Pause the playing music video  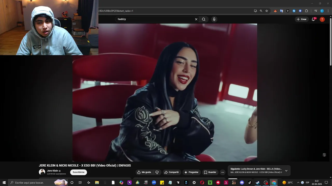[x=165, y=92]
